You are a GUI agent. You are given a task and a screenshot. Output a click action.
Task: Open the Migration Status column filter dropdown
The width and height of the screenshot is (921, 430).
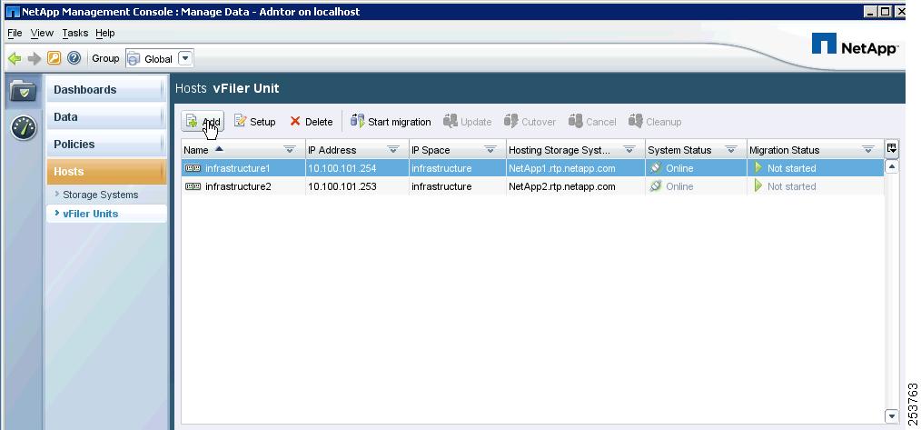click(x=868, y=149)
